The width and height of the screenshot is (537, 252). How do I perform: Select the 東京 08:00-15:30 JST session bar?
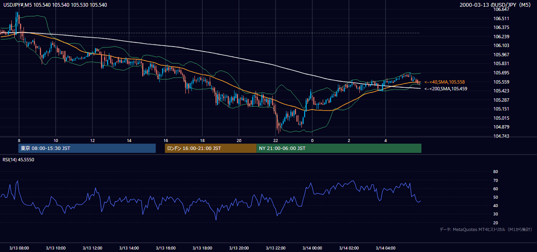pyautogui.click(x=87, y=148)
